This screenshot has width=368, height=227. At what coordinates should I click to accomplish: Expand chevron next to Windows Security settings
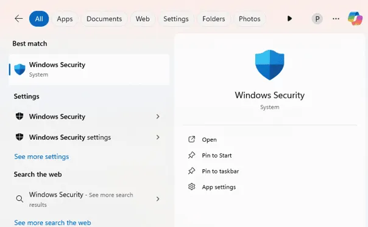pos(158,137)
